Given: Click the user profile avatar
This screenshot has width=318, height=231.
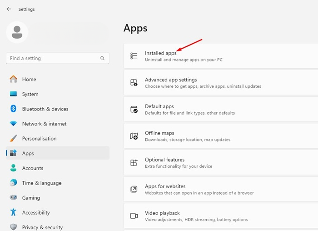Looking at the screenshot, I should [17, 32].
